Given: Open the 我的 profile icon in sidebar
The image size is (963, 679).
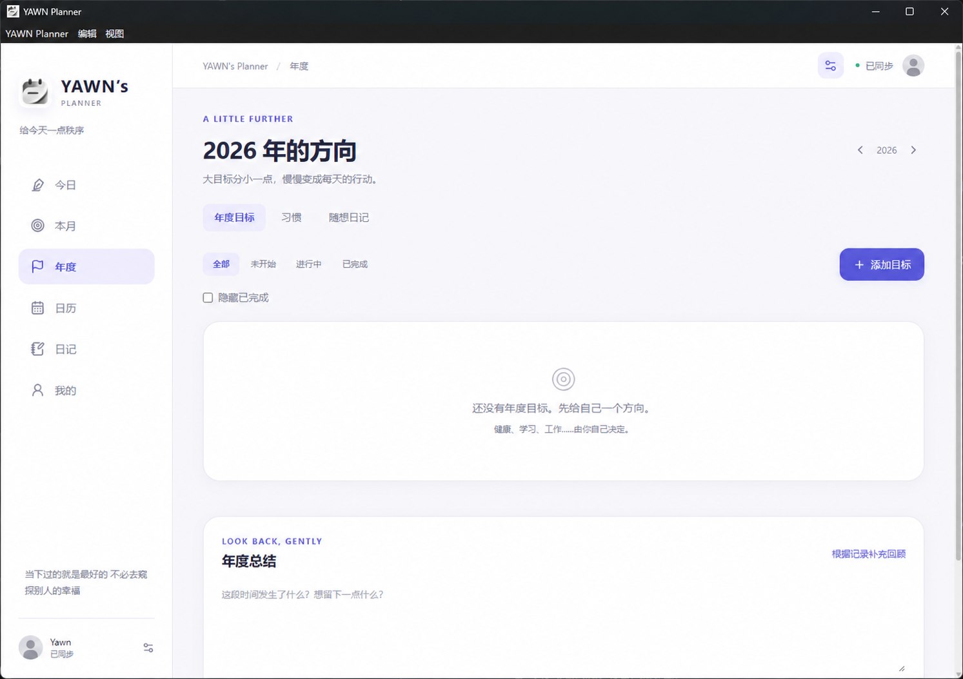Looking at the screenshot, I should tap(38, 390).
